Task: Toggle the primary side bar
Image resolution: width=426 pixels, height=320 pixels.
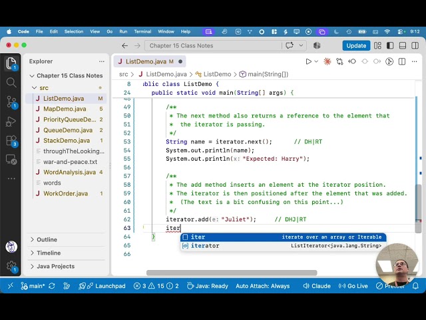Action: click(390, 46)
